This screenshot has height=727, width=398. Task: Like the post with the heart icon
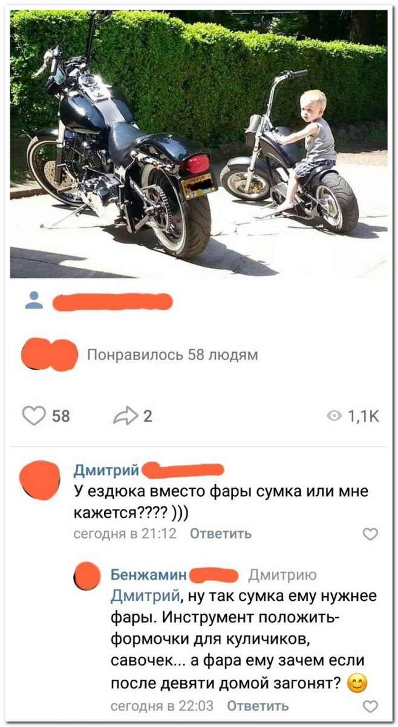[34, 416]
